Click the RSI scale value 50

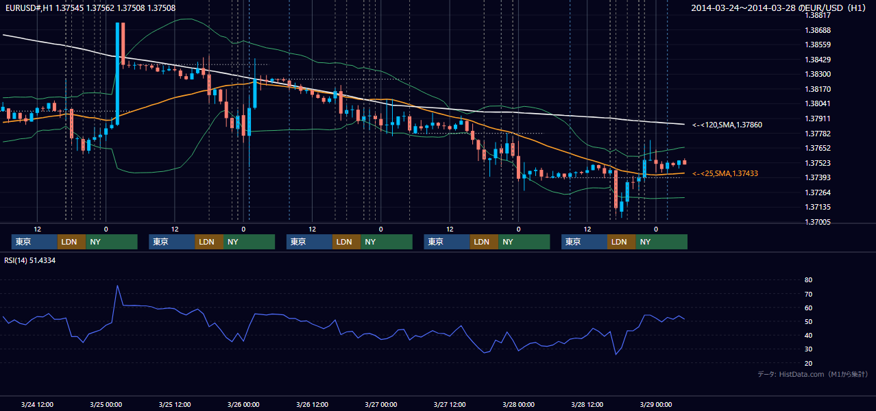808,321
